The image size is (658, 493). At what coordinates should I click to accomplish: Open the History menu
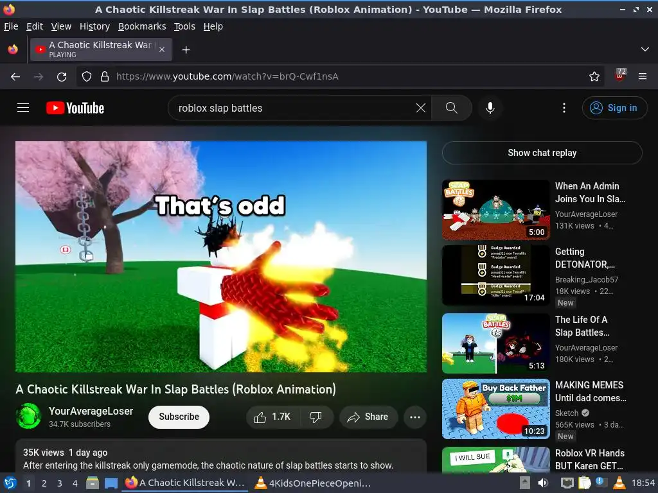[95, 26]
